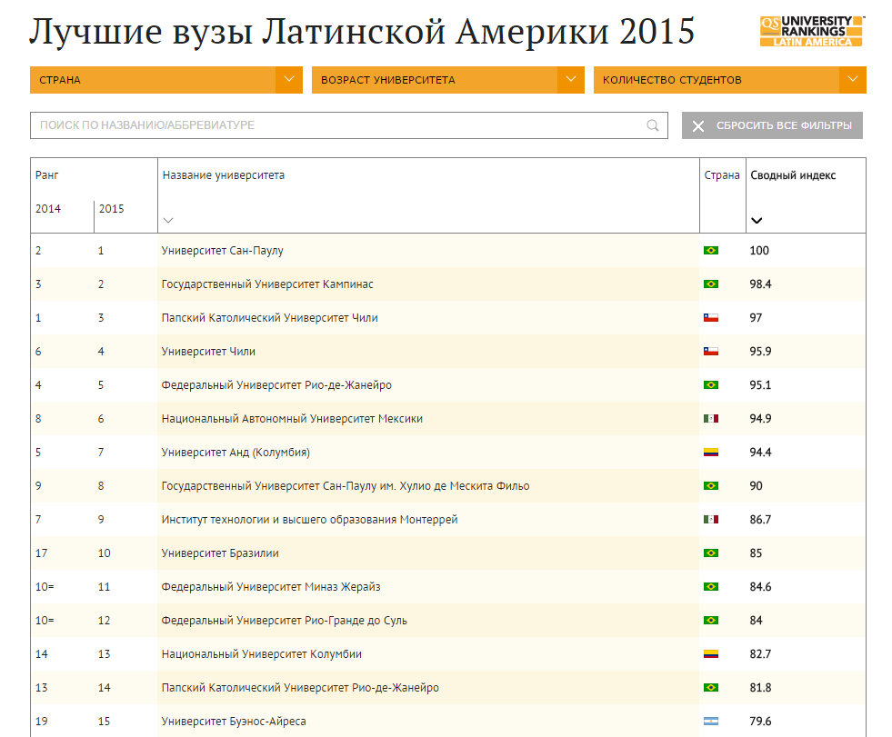The image size is (892, 737).
Task: Click the index value 94.9
Action: pyautogui.click(x=760, y=419)
